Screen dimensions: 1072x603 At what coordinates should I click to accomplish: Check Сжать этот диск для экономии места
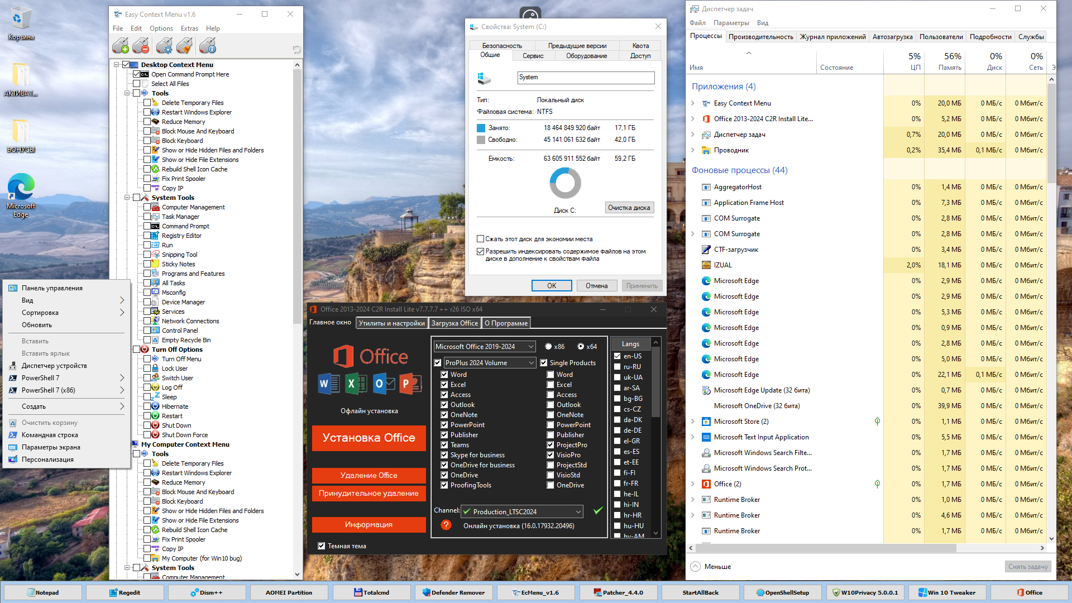point(480,239)
